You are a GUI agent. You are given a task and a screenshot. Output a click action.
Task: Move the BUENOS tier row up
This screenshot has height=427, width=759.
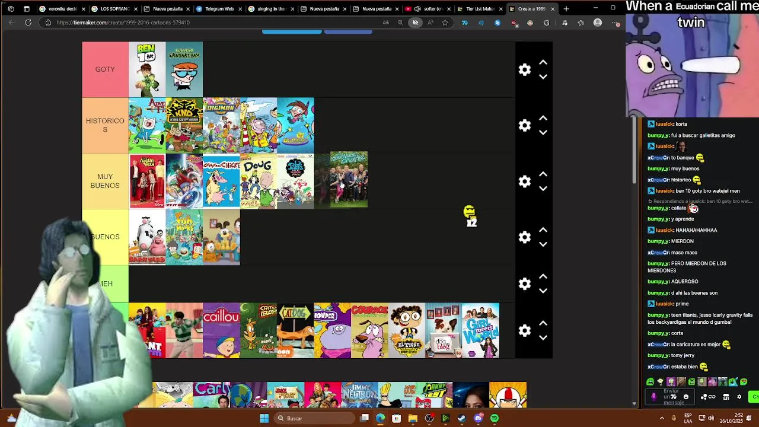[x=543, y=230]
